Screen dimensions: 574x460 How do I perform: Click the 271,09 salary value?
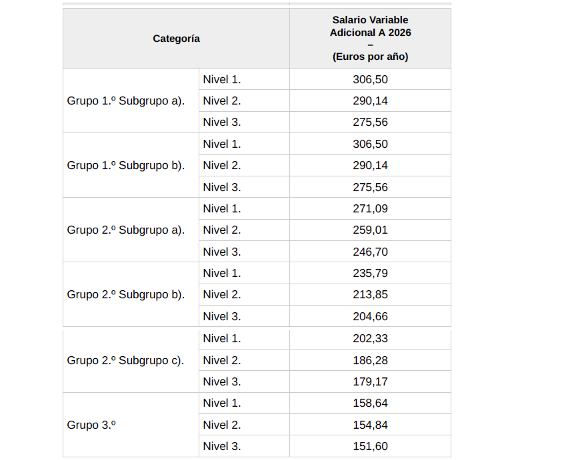click(370, 208)
